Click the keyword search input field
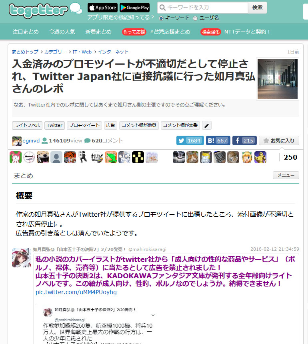The image size is (308, 344). pyautogui.click(x=204, y=8)
